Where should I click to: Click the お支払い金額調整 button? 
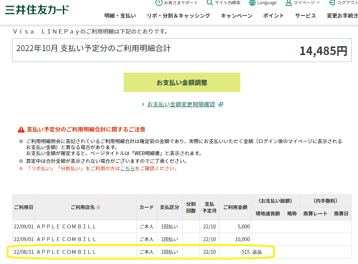[x=182, y=82]
